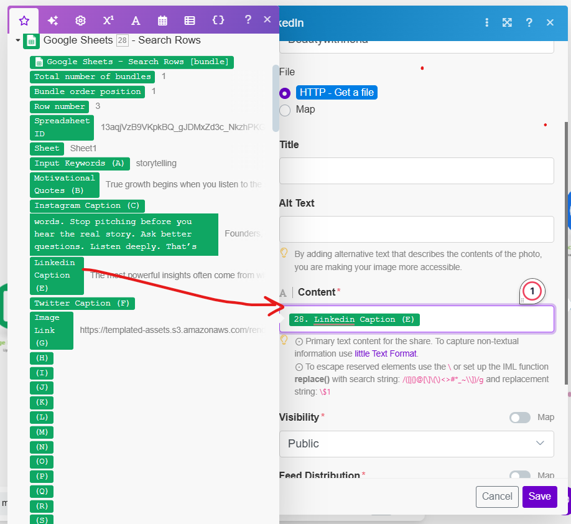Collapse the Google Sheets Search Rows tree
The height and width of the screenshot is (524, 571).
[x=18, y=40]
